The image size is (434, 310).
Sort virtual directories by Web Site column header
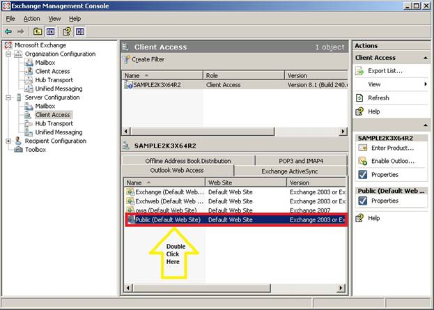tap(246, 183)
